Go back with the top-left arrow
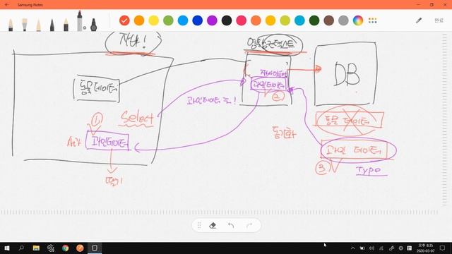The height and width of the screenshot is (254, 452). click(x=7, y=5)
